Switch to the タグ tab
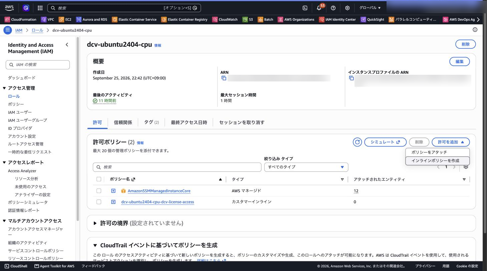The width and height of the screenshot is (487, 271). click(151, 122)
